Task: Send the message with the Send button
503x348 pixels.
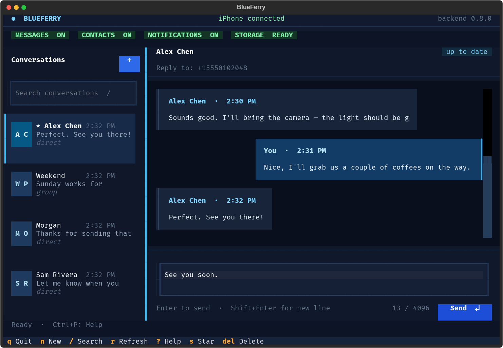Action: point(465,312)
